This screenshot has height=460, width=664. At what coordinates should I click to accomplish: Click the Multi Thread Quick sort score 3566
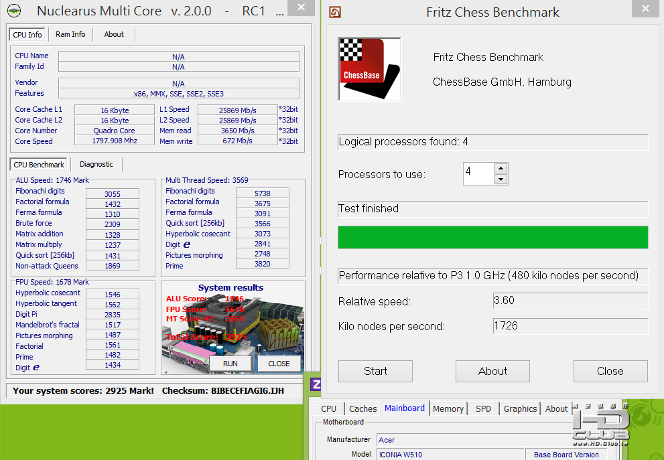263,224
